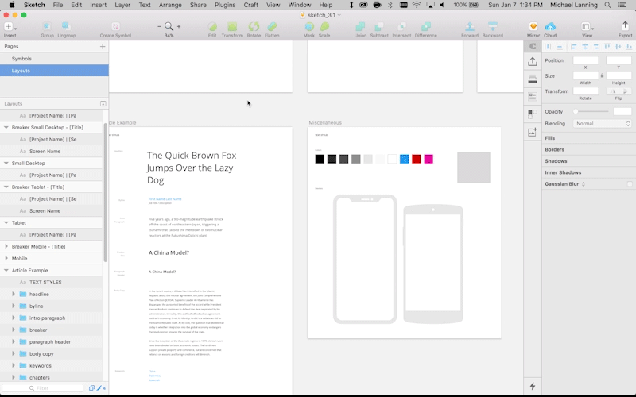The image size is (636, 397).
Task: Click the Craft lightning bolt icon
Action: point(533,386)
